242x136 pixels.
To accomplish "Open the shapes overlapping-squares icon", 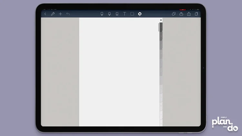I will [x=174, y=14].
